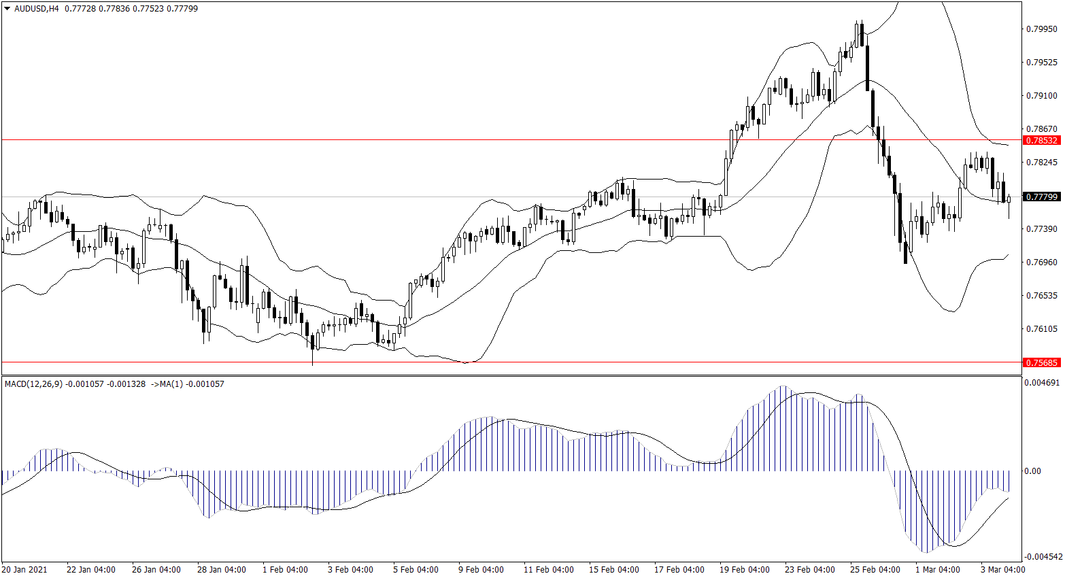Click the AUDUSD,H4 chart symbol title
Screen dimensions: 1065x578
[x=37, y=9]
